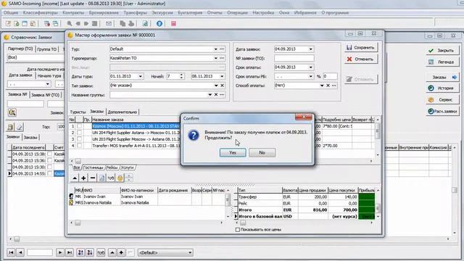
Task: Click the black stop square toolbar icon
Action: tap(95, 24)
